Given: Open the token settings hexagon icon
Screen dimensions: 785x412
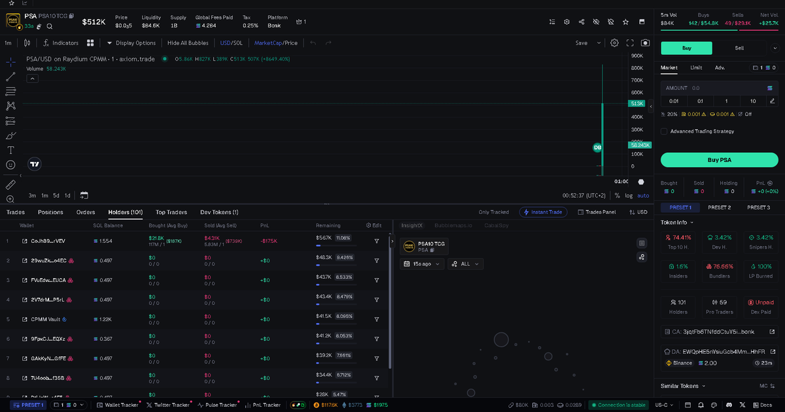Looking at the screenshot, I should tap(567, 22).
